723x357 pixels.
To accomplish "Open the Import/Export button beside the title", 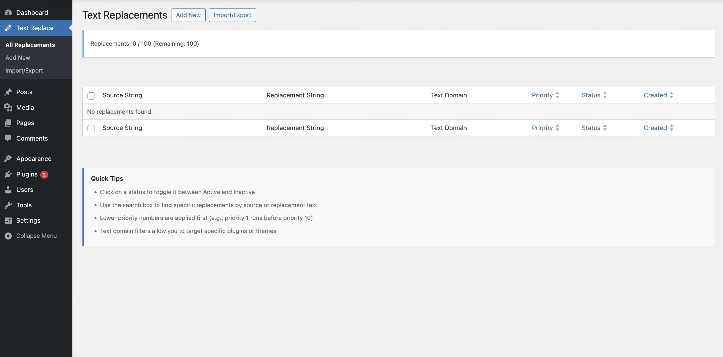I will point(232,15).
